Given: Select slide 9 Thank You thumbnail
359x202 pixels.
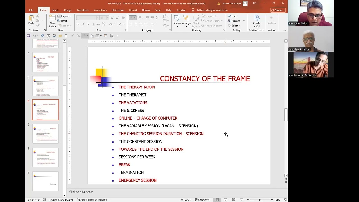Looking at the screenshot, I should click(x=45, y=181).
